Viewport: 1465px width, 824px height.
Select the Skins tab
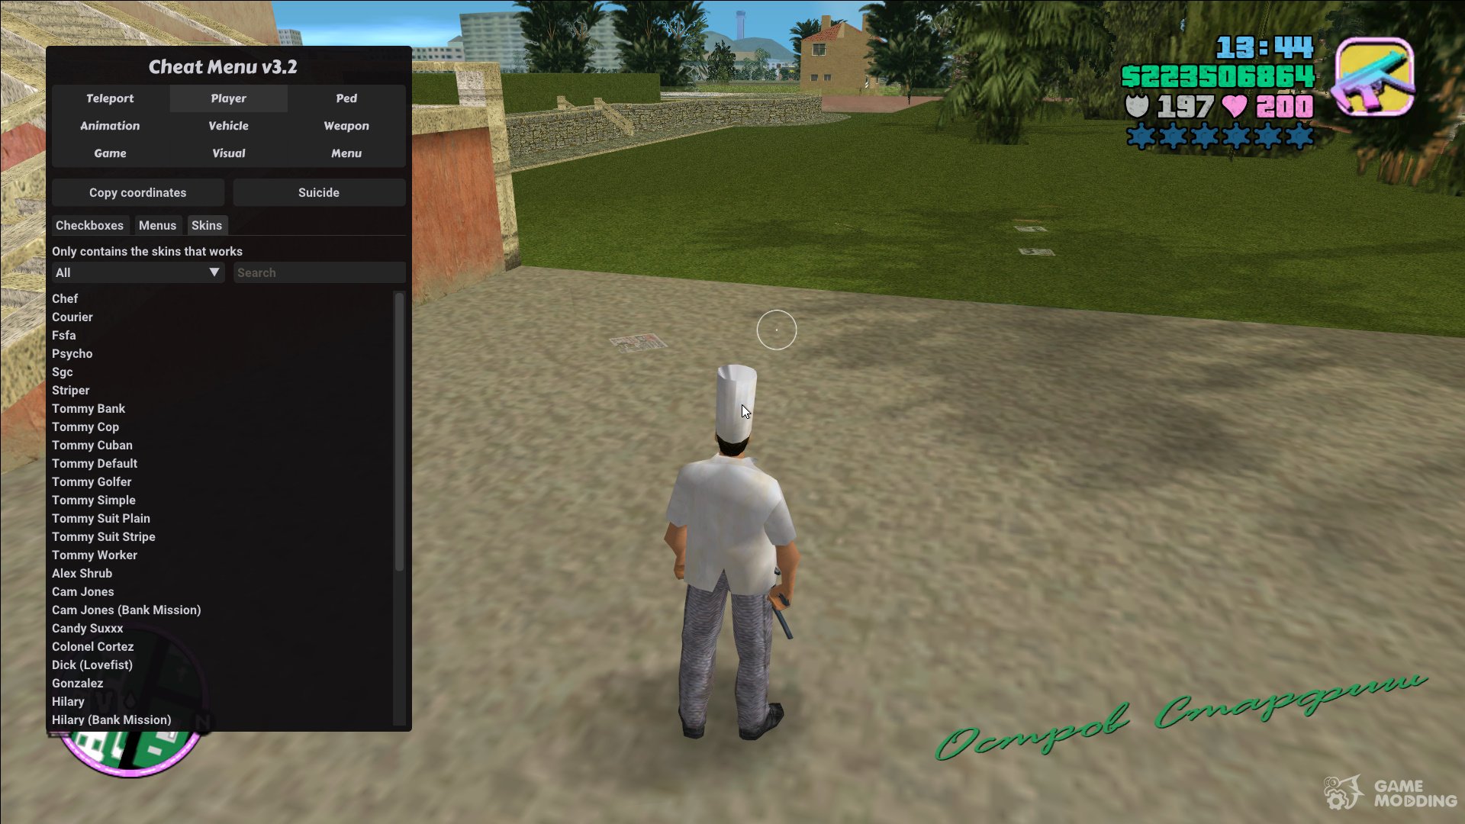coord(206,224)
